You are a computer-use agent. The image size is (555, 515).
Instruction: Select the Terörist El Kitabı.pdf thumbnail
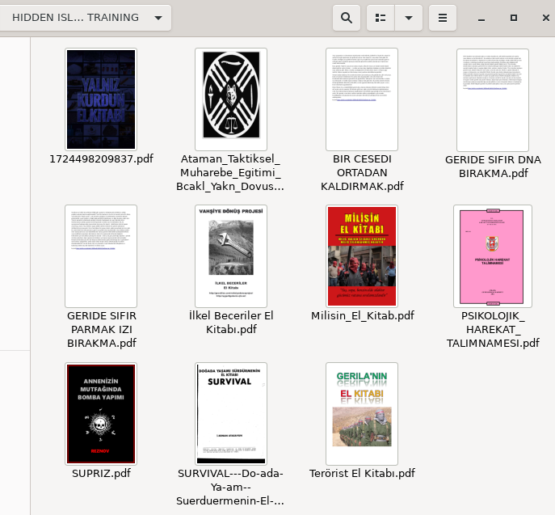tap(362, 413)
